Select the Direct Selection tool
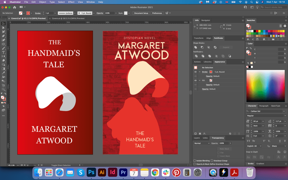The image size is (288, 180). [x=3, y=28]
